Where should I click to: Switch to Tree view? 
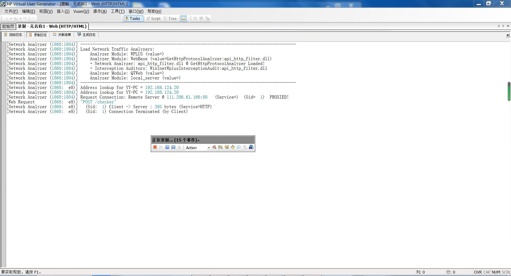click(x=170, y=18)
